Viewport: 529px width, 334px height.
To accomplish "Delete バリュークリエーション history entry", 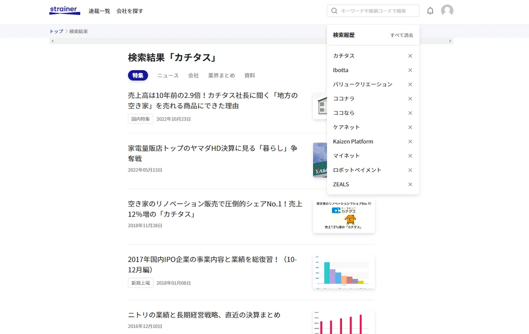I will [410, 84].
